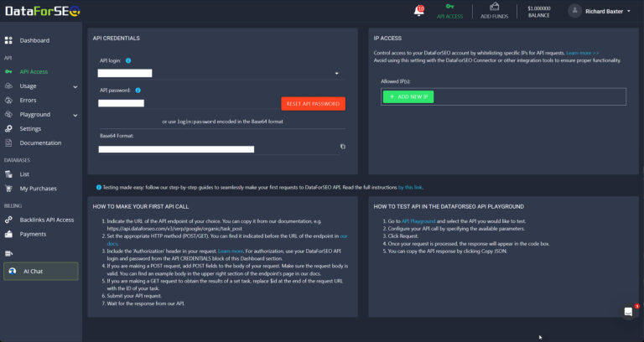Open the API login dropdown

337,74
